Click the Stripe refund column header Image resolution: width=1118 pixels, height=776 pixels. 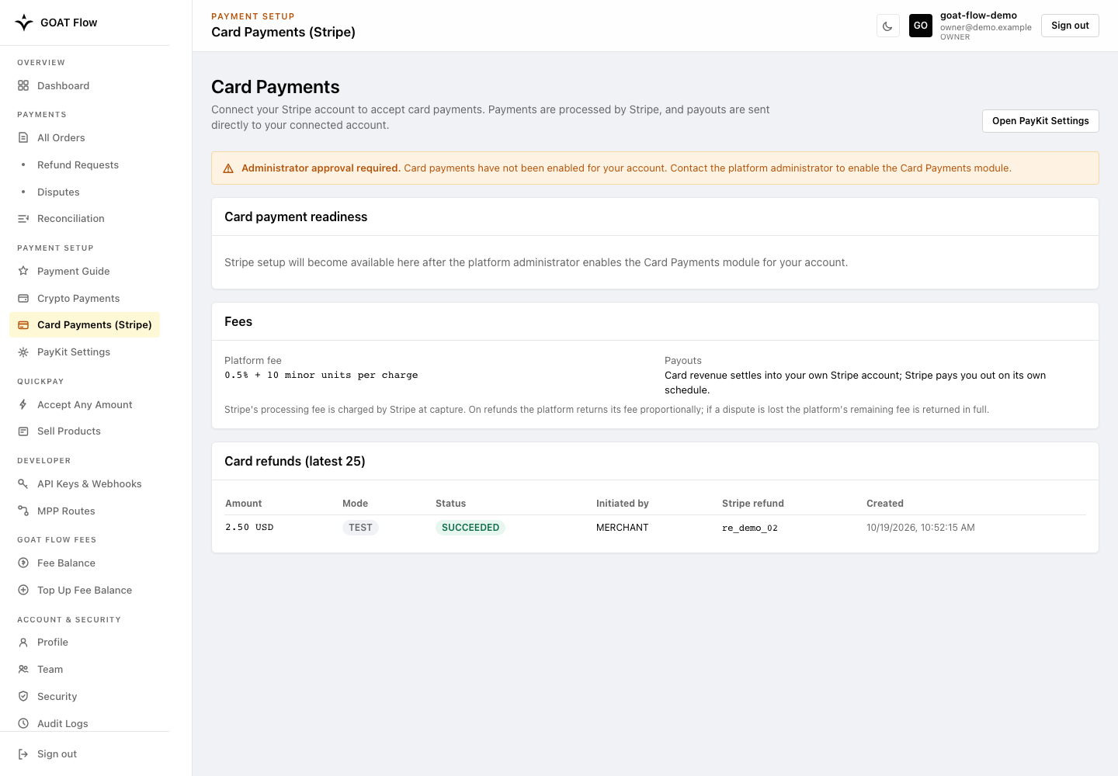pos(753,504)
